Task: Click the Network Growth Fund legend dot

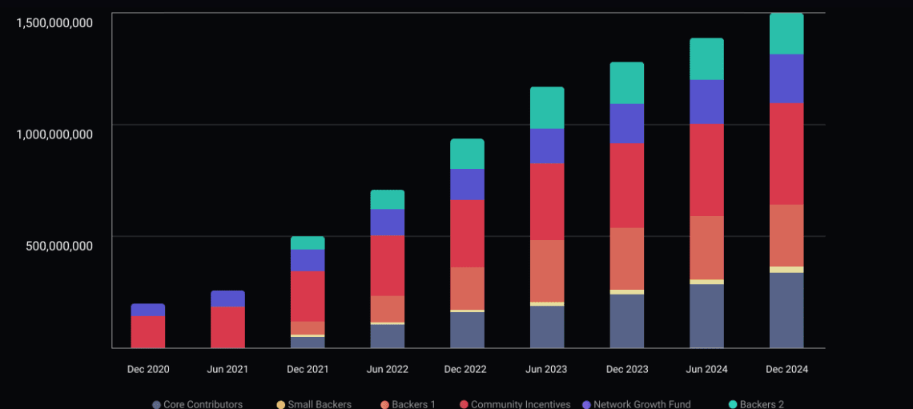Action: pos(587,404)
